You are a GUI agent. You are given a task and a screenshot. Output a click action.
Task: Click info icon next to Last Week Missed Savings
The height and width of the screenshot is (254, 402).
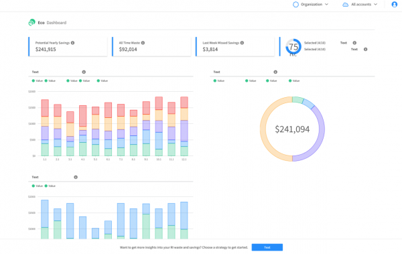pos(242,43)
